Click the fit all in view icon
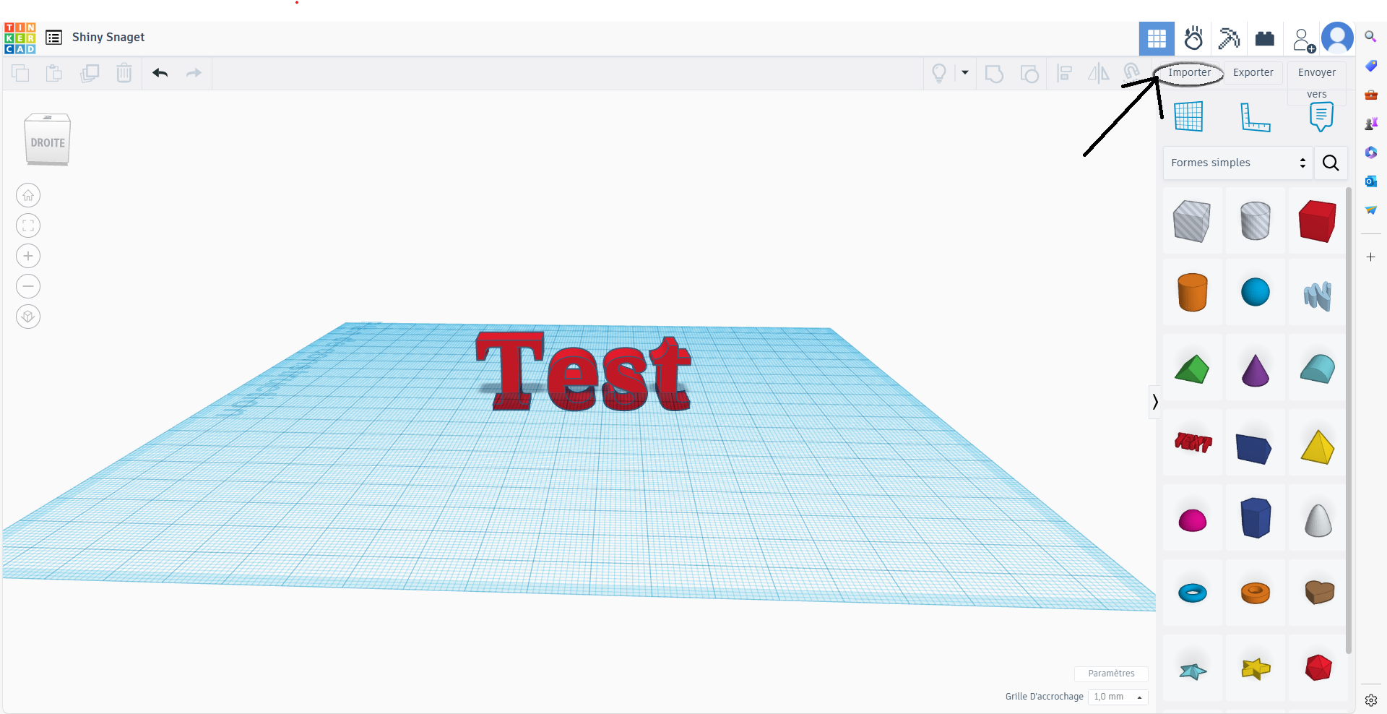Image resolution: width=1387 pixels, height=714 pixels. [x=28, y=225]
